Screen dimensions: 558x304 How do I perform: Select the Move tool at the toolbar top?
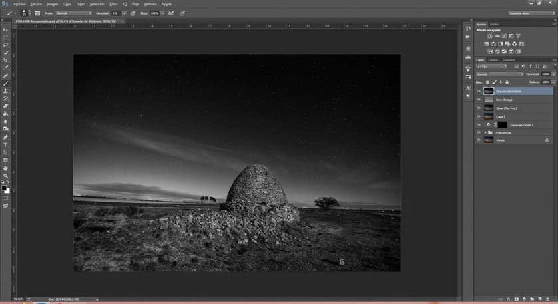[6, 30]
